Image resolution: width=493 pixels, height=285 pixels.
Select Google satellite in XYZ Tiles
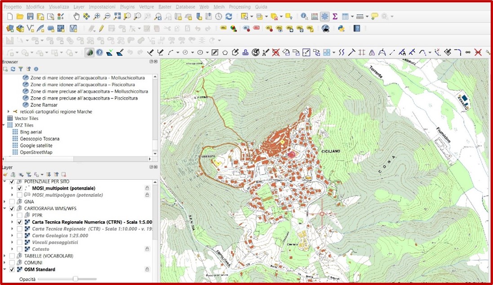click(x=36, y=146)
